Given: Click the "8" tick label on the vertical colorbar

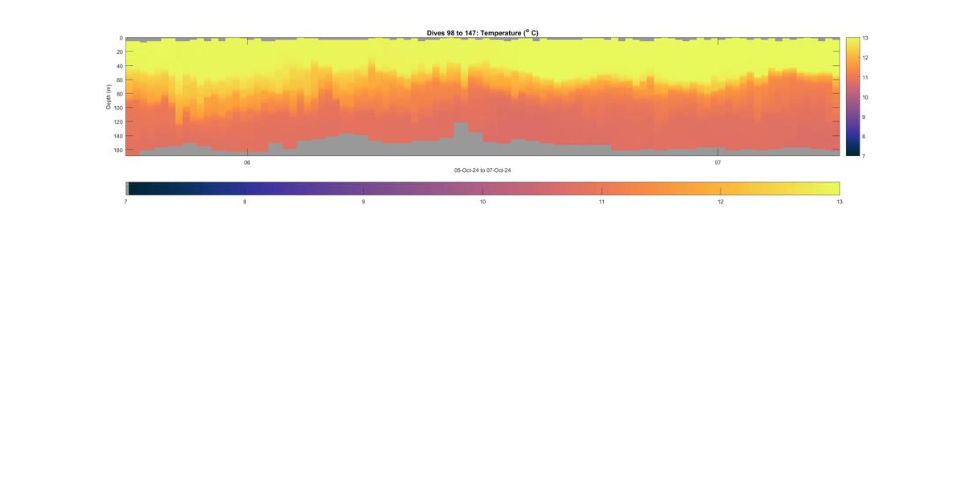Looking at the screenshot, I should tap(864, 136).
